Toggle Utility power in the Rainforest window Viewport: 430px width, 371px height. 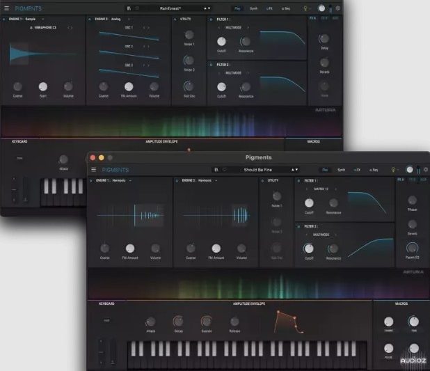(175, 19)
